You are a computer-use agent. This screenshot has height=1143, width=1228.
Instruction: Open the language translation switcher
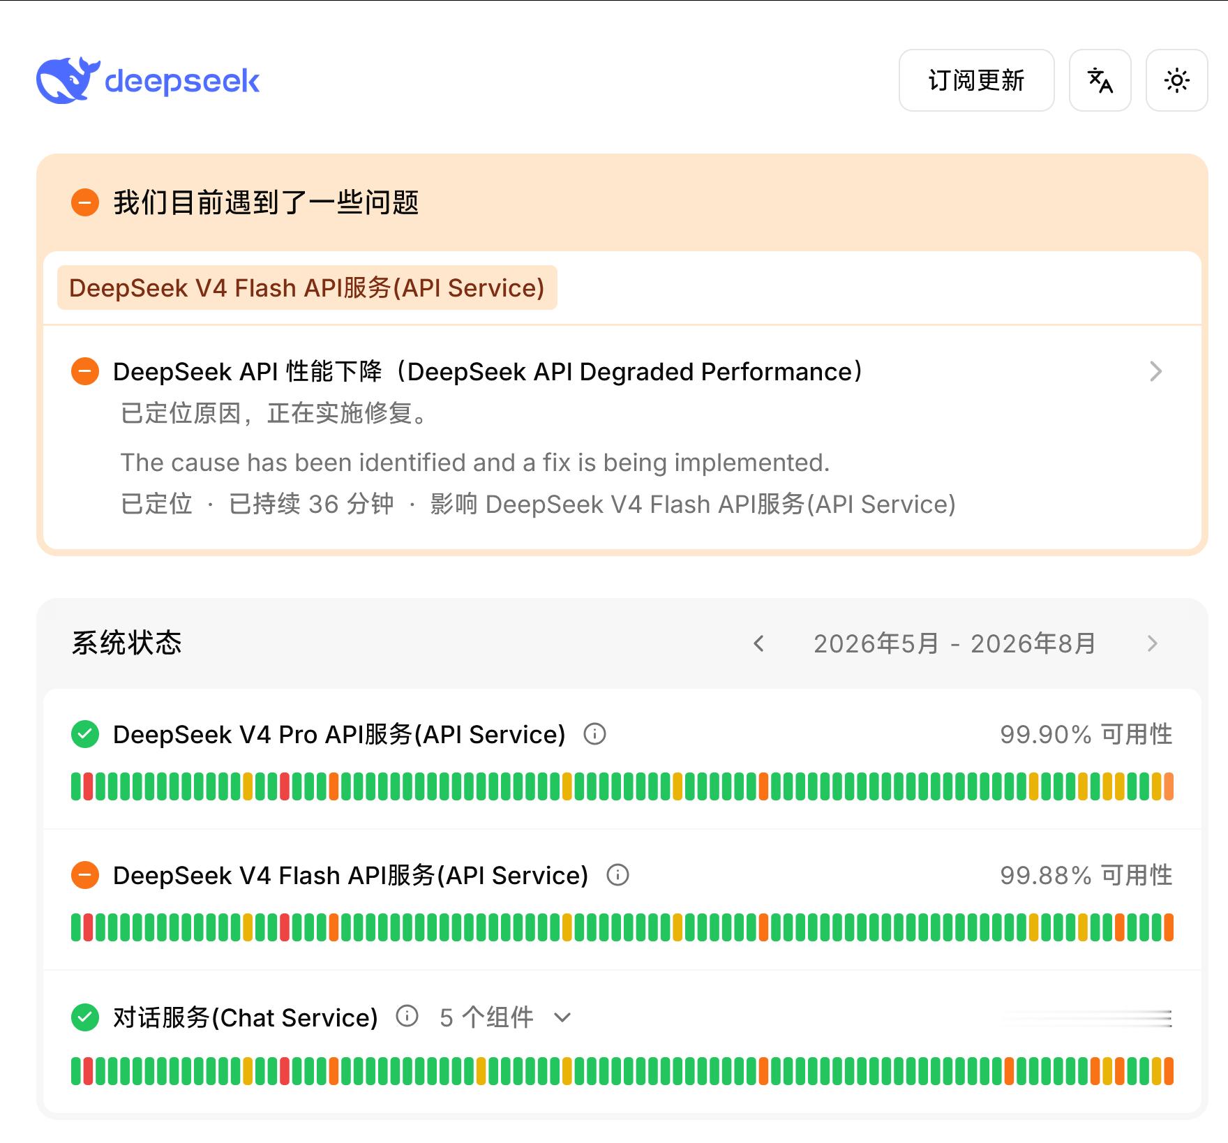(1100, 80)
